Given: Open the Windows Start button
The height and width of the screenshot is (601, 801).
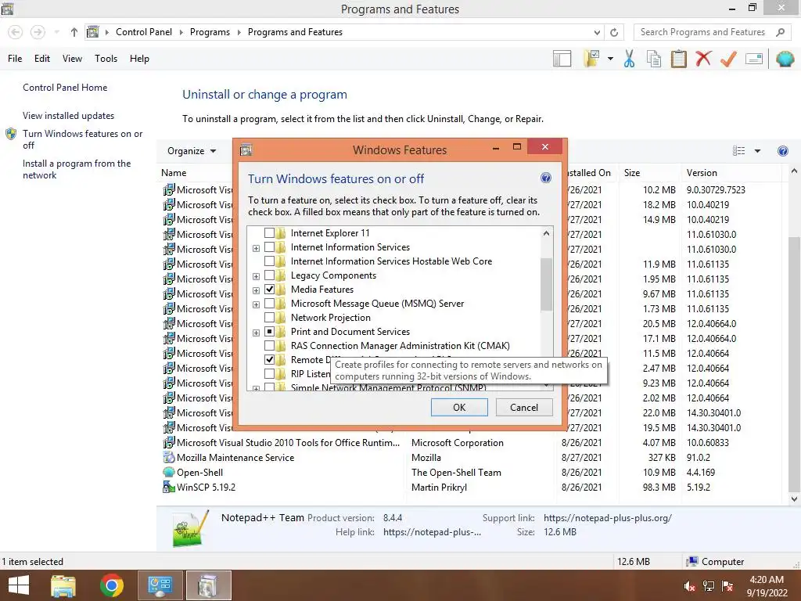Looking at the screenshot, I should point(19,585).
